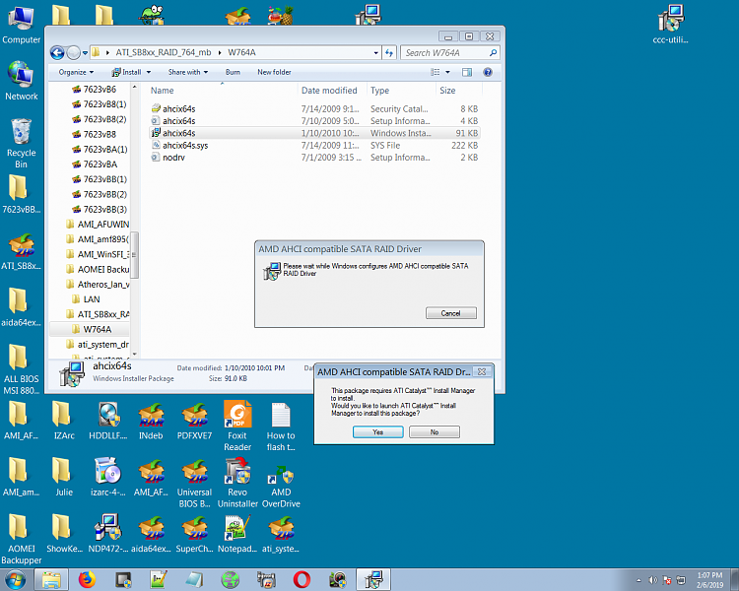Open the SuperCh zip archive icon

pos(194,534)
